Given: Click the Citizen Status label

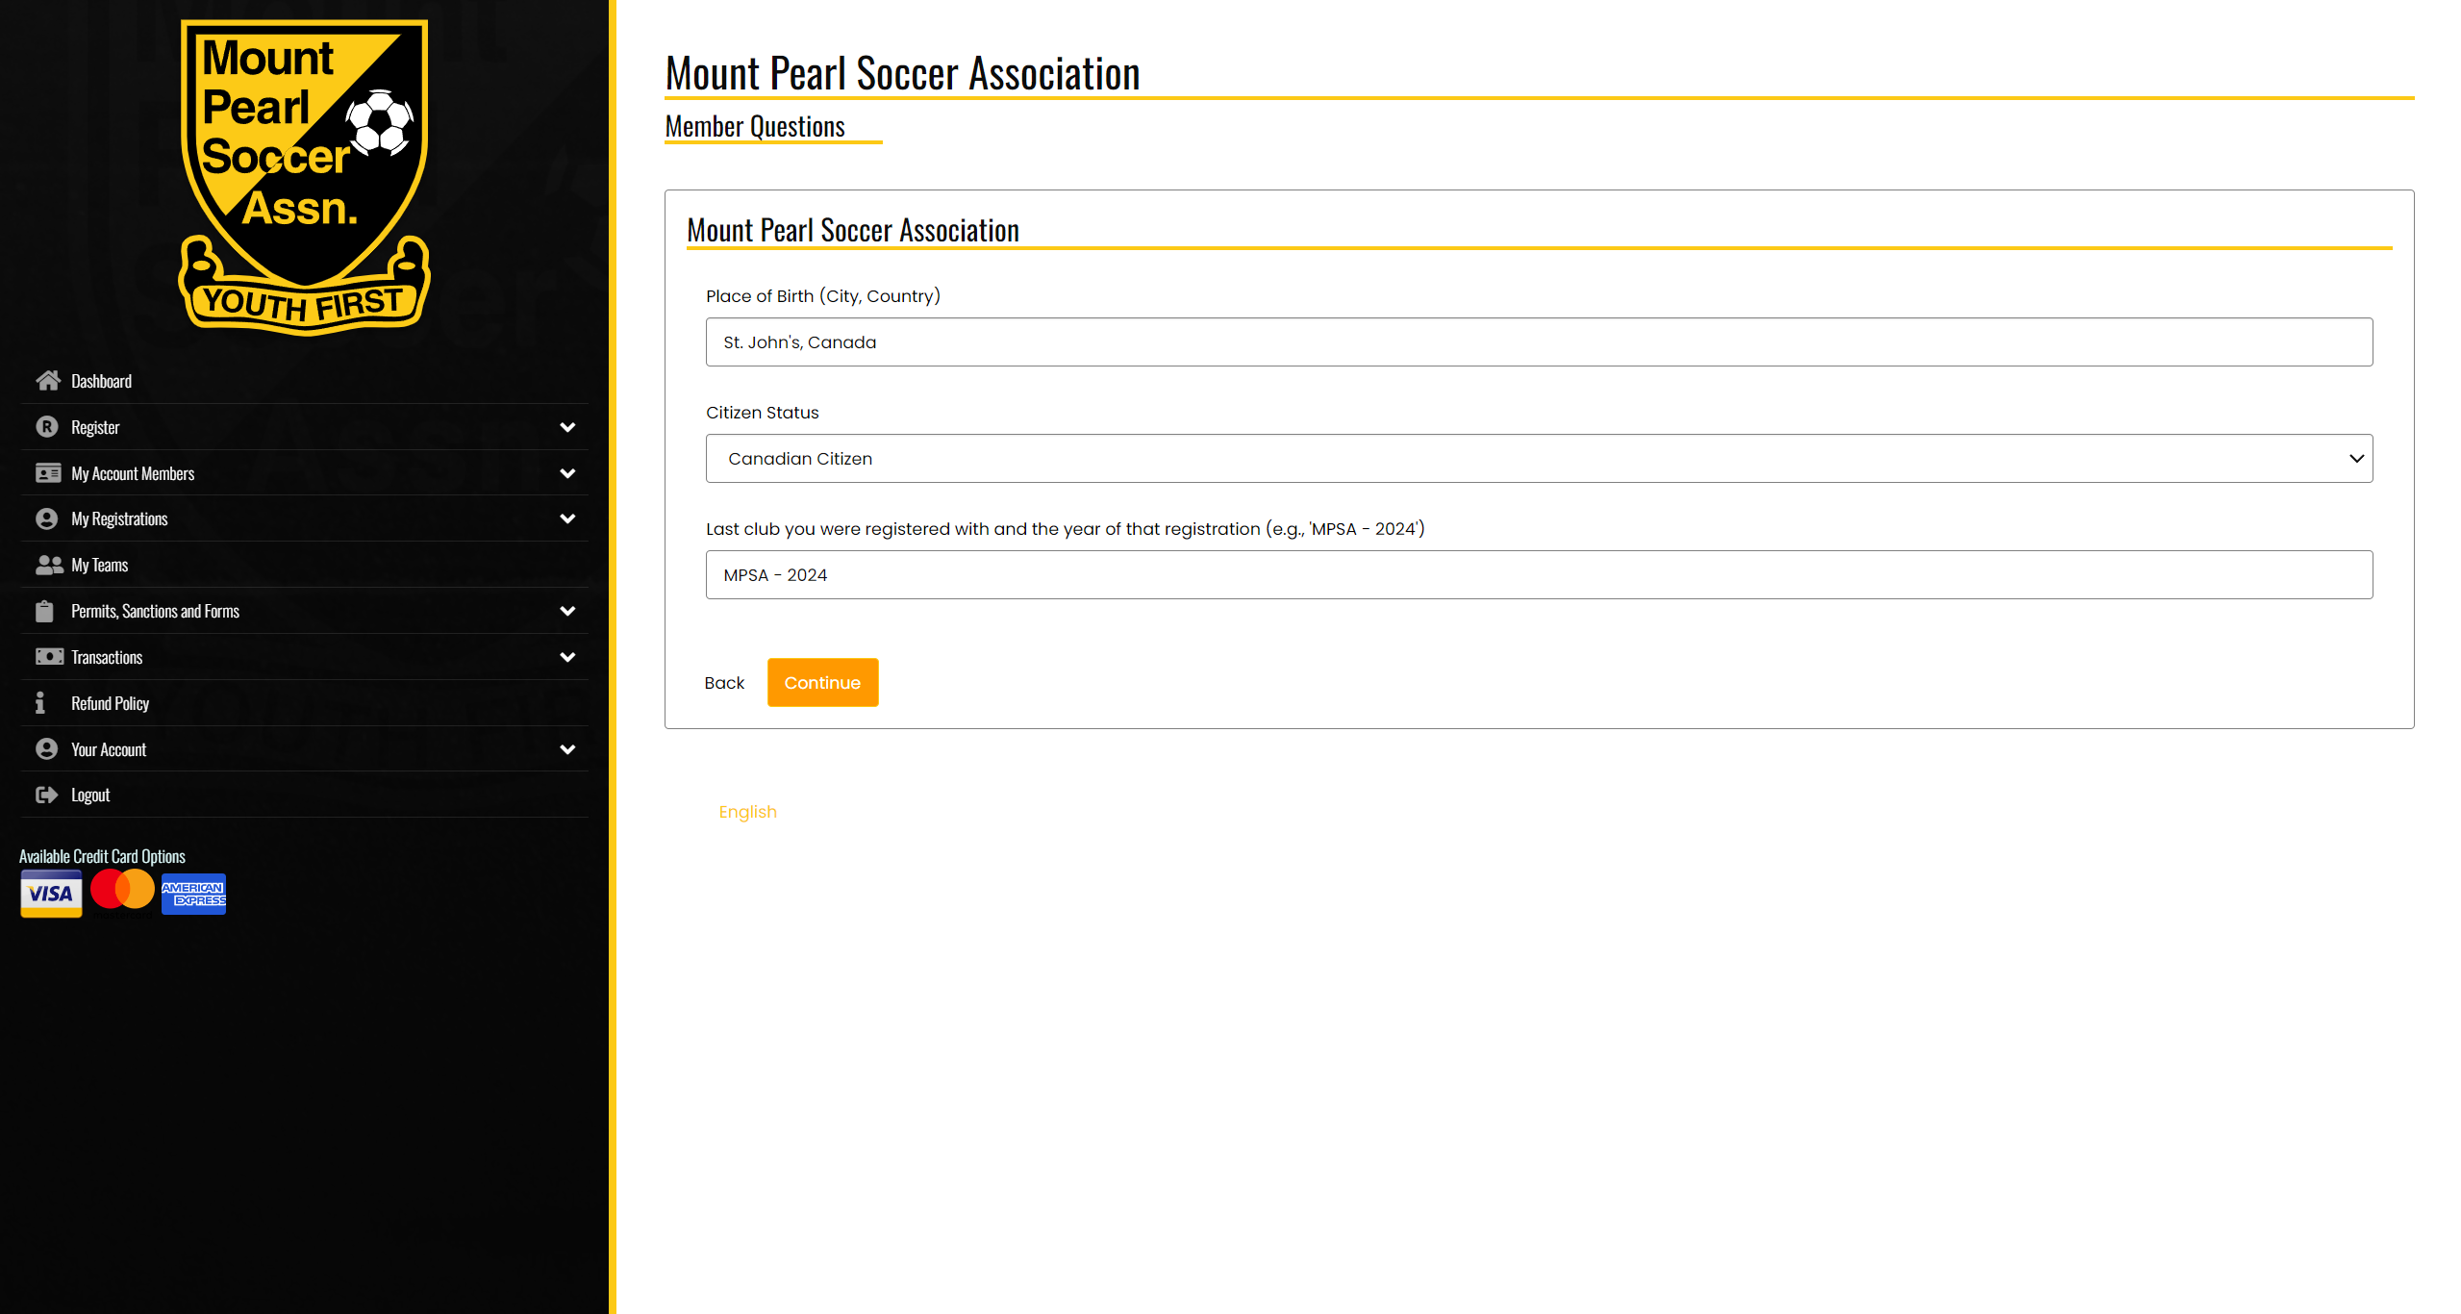Looking at the screenshot, I should coord(763,413).
